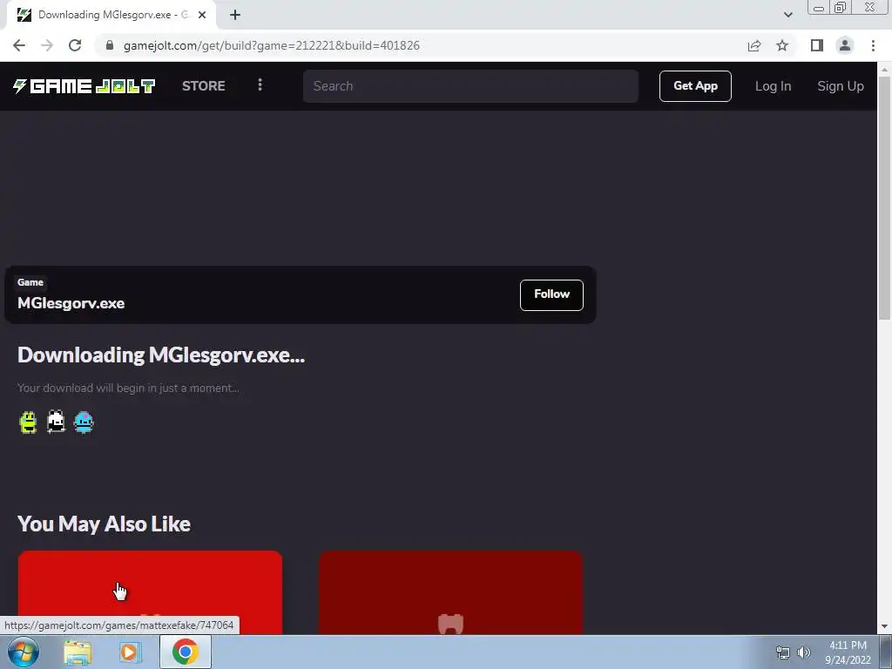892x669 pixels.
Task: Click the address bar URL
Action: point(272,45)
